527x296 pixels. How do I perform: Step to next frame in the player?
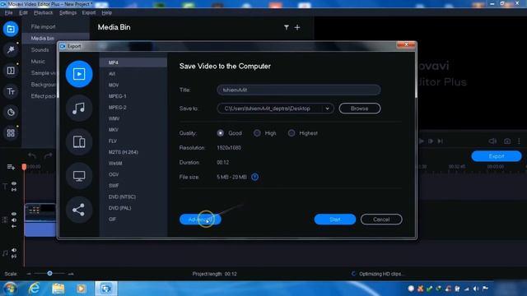click(x=431, y=141)
